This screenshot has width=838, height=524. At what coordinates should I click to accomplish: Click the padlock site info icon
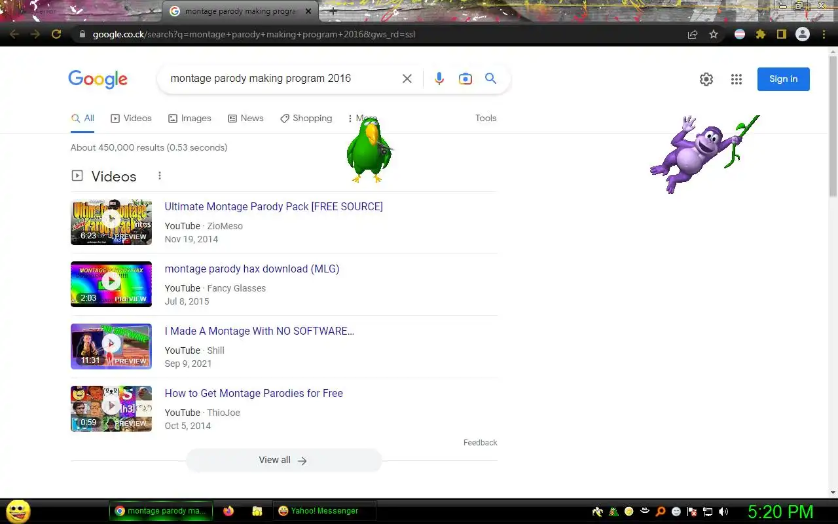(x=82, y=34)
